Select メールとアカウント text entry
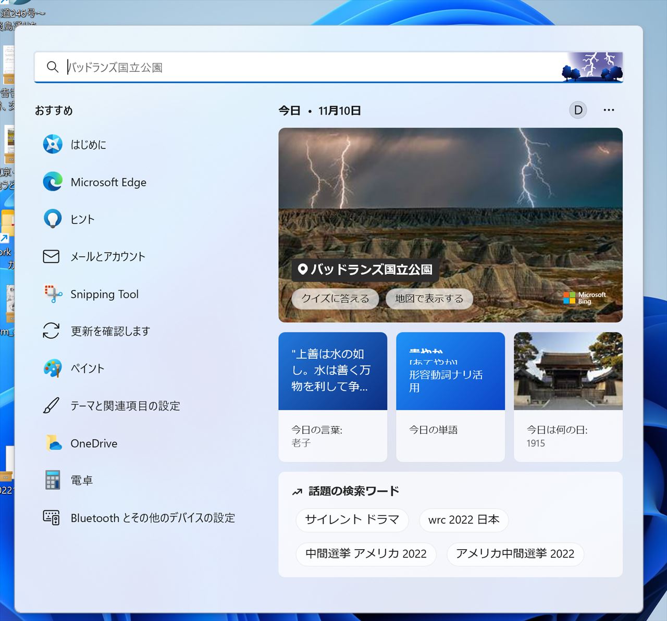667x621 pixels. (108, 257)
